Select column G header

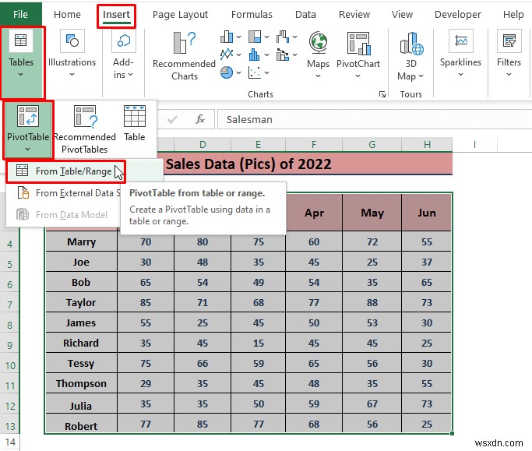pos(372,145)
